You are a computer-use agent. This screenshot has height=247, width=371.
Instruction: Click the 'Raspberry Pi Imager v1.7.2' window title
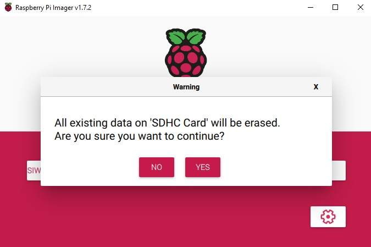click(x=60, y=7)
